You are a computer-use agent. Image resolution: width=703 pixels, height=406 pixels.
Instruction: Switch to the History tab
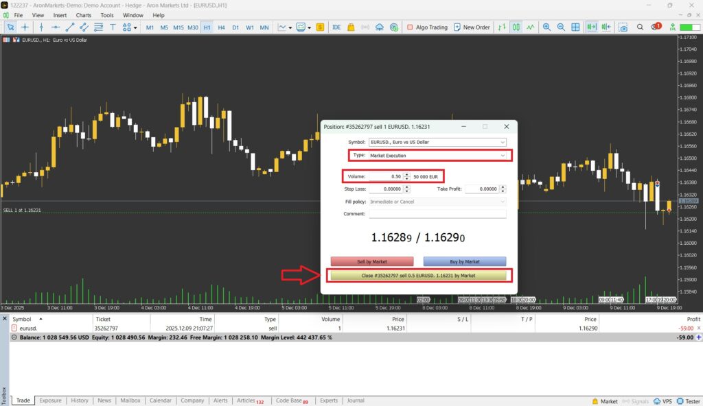coord(80,401)
